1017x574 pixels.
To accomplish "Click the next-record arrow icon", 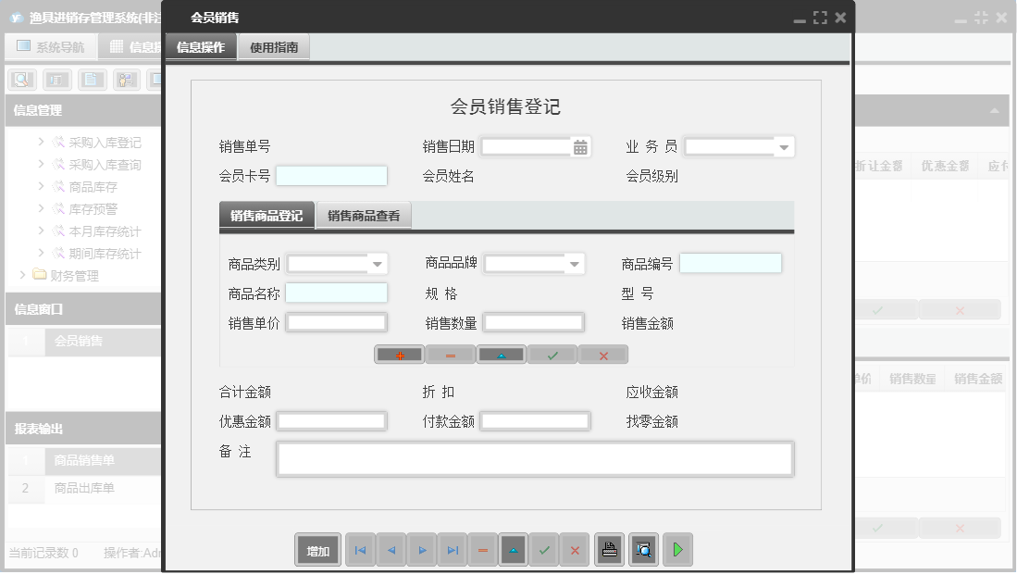I will pos(421,549).
